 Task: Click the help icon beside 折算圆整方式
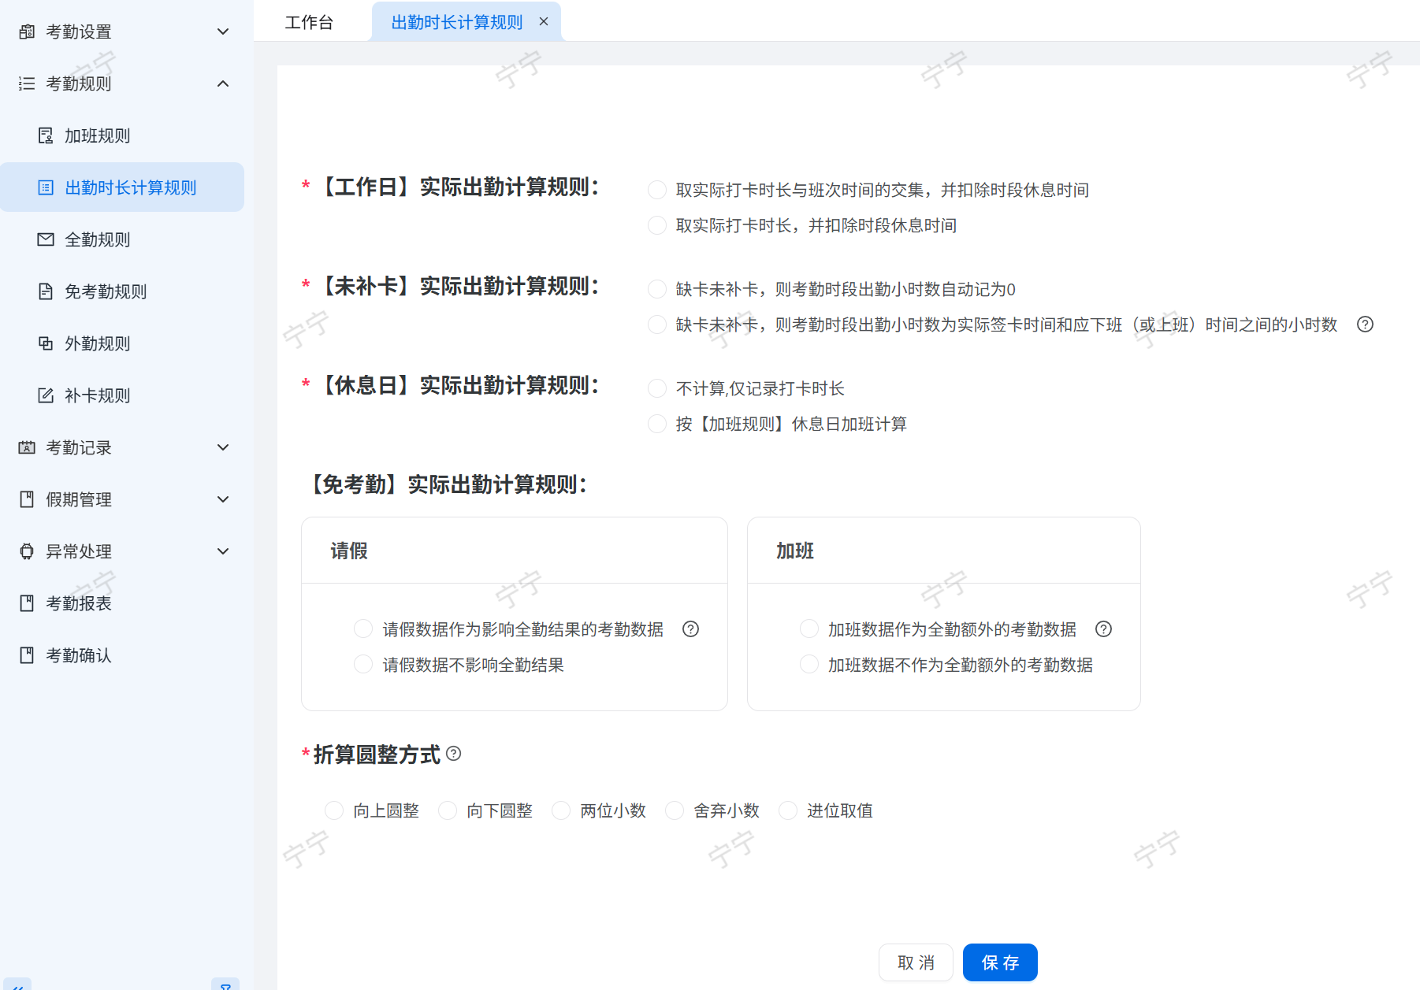pyautogui.click(x=454, y=754)
